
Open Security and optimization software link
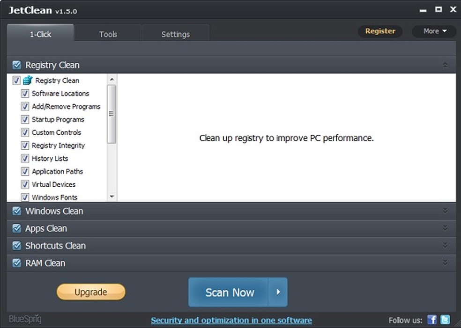tap(231, 320)
